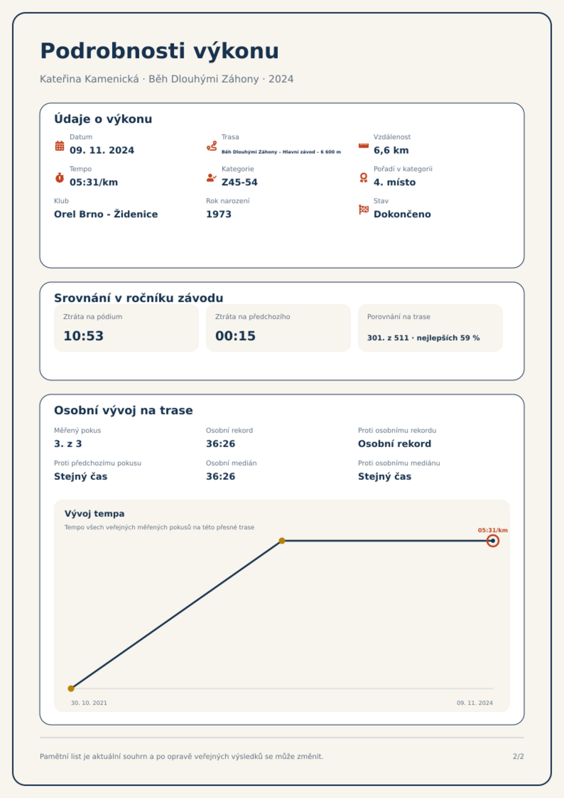Open the Ztráta na pódium card
Image resolution: width=564 pixels, height=798 pixels.
(x=126, y=328)
